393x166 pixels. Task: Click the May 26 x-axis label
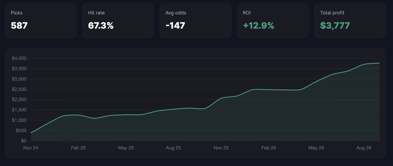coord(316,148)
